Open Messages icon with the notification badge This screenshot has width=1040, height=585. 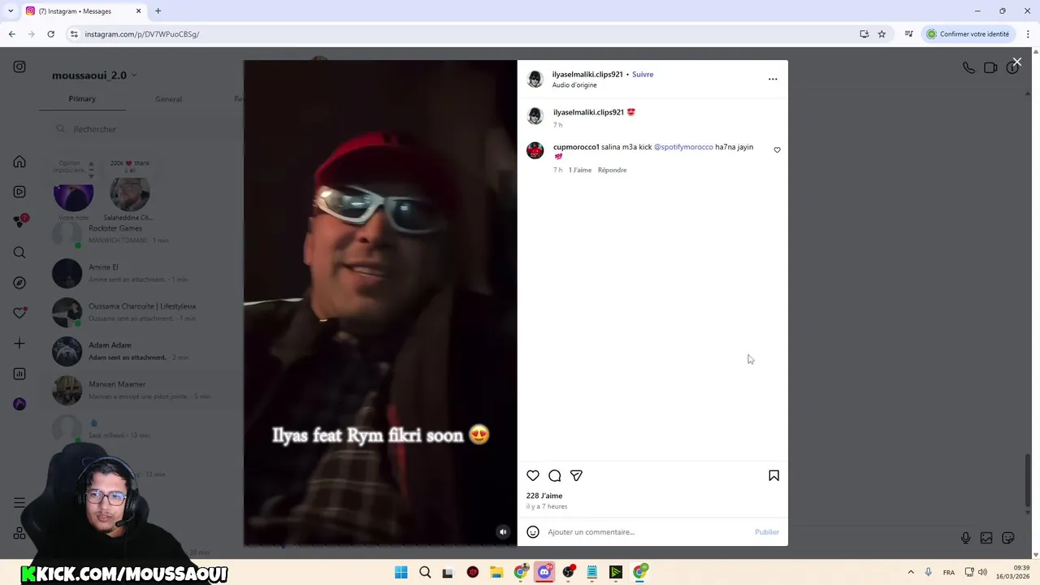pyautogui.click(x=20, y=222)
